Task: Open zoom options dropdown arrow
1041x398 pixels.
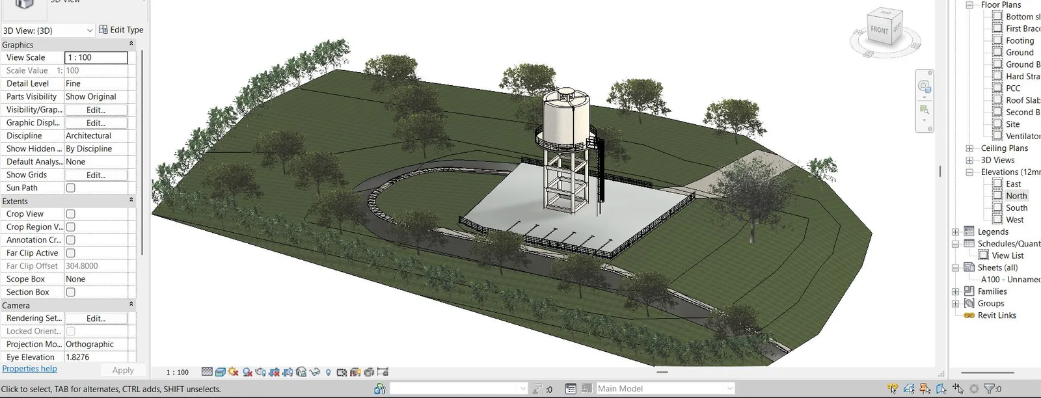Action: click(x=925, y=121)
